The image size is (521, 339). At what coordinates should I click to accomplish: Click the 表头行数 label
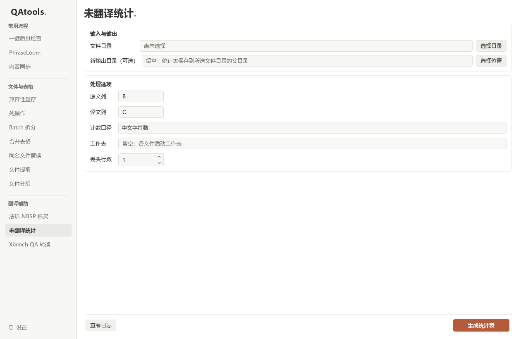coord(101,159)
